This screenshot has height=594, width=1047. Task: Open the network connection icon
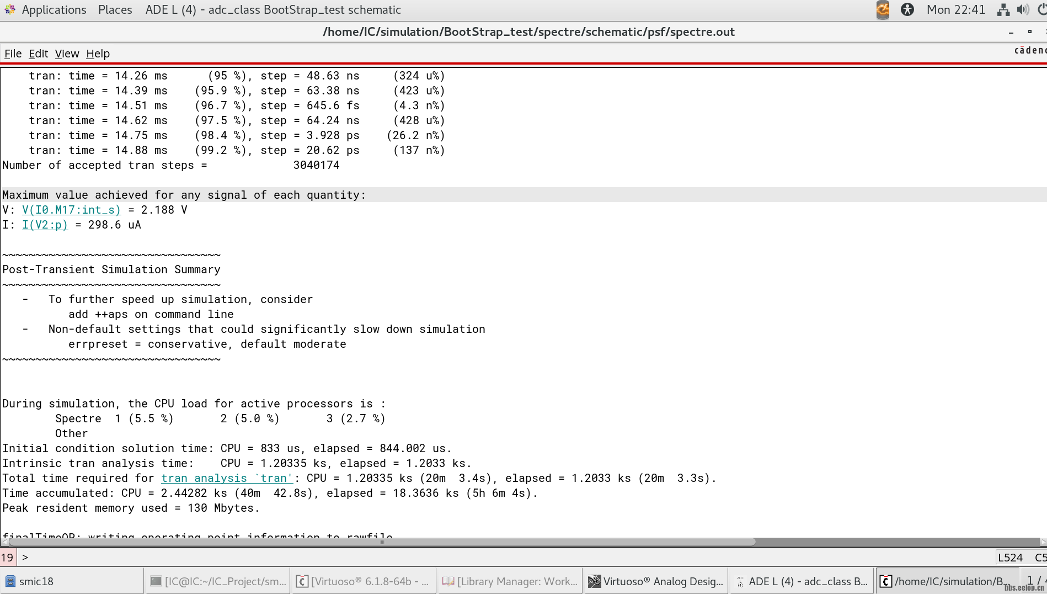point(1003,9)
